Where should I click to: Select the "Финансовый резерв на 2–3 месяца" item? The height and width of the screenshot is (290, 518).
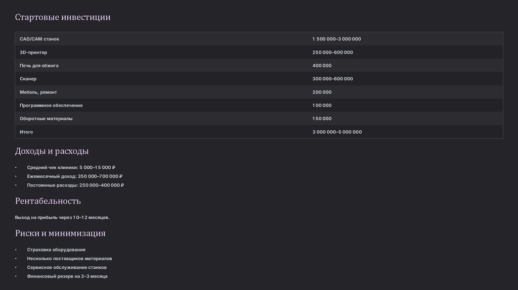click(67, 276)
